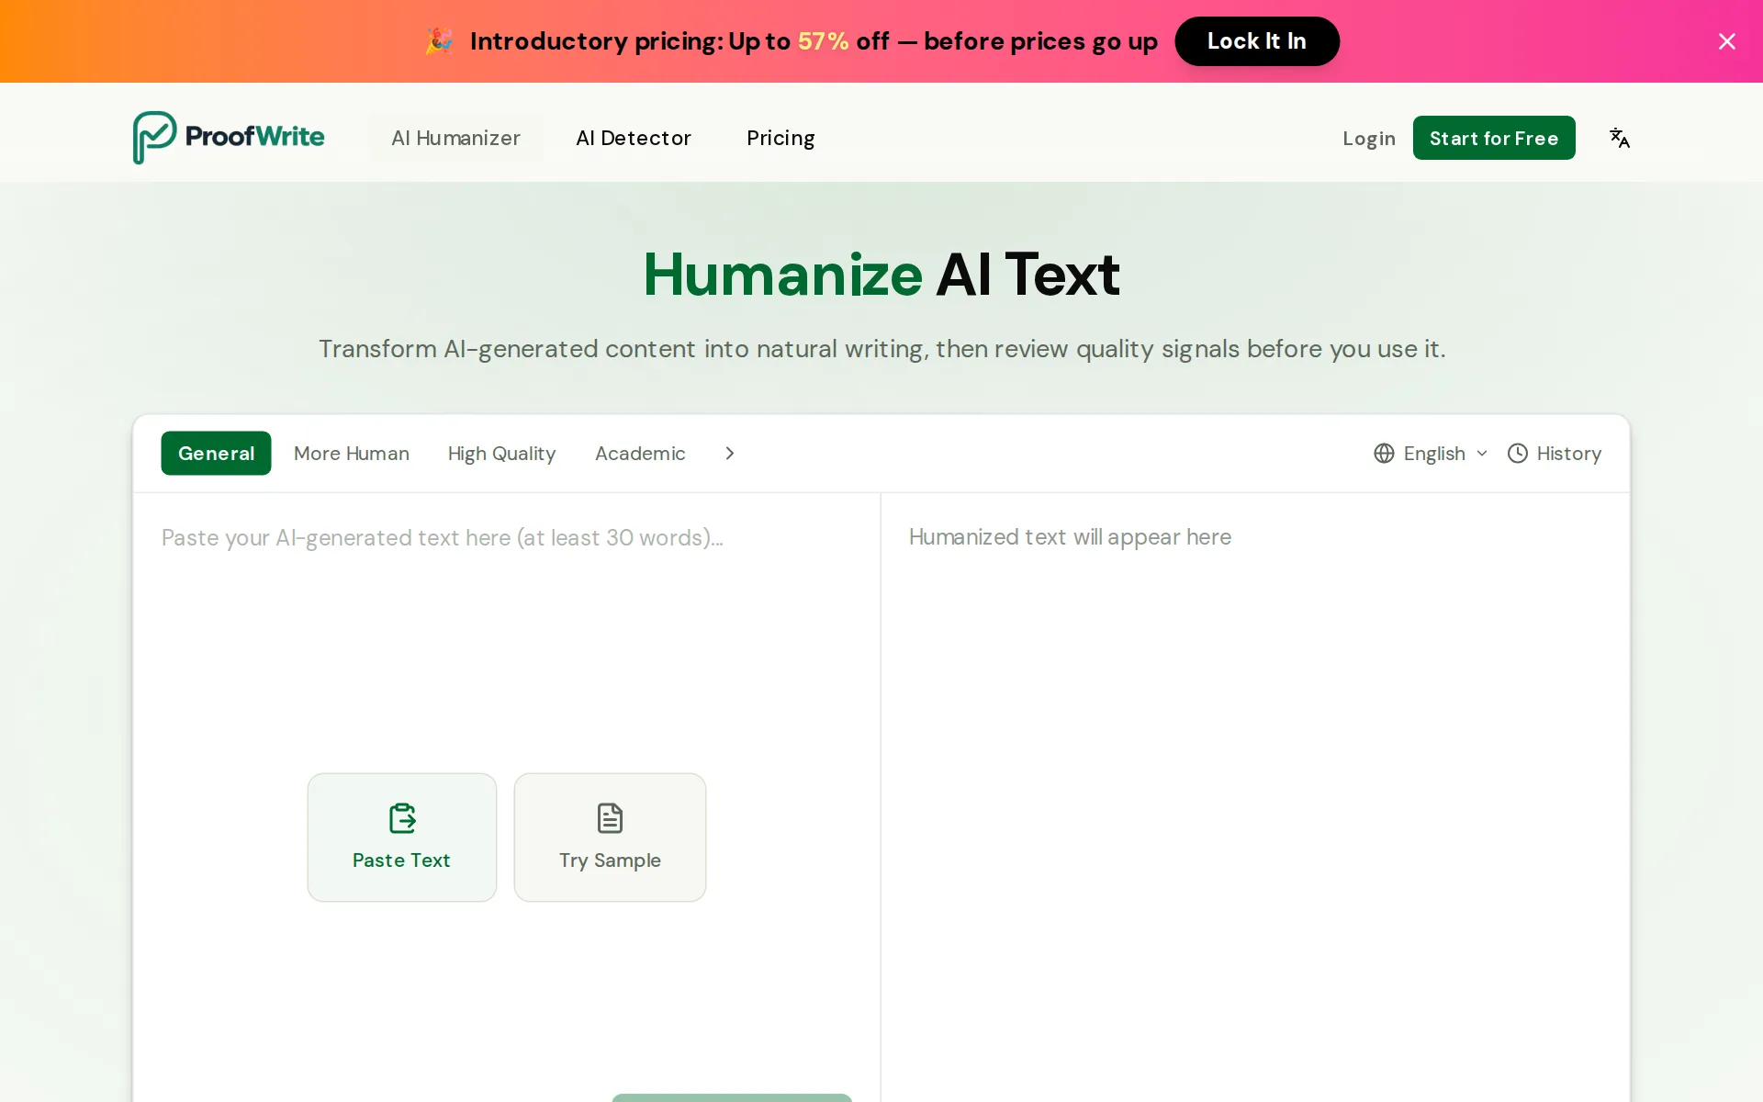
Task: Open History with the clock icon
Action: 1555,453
